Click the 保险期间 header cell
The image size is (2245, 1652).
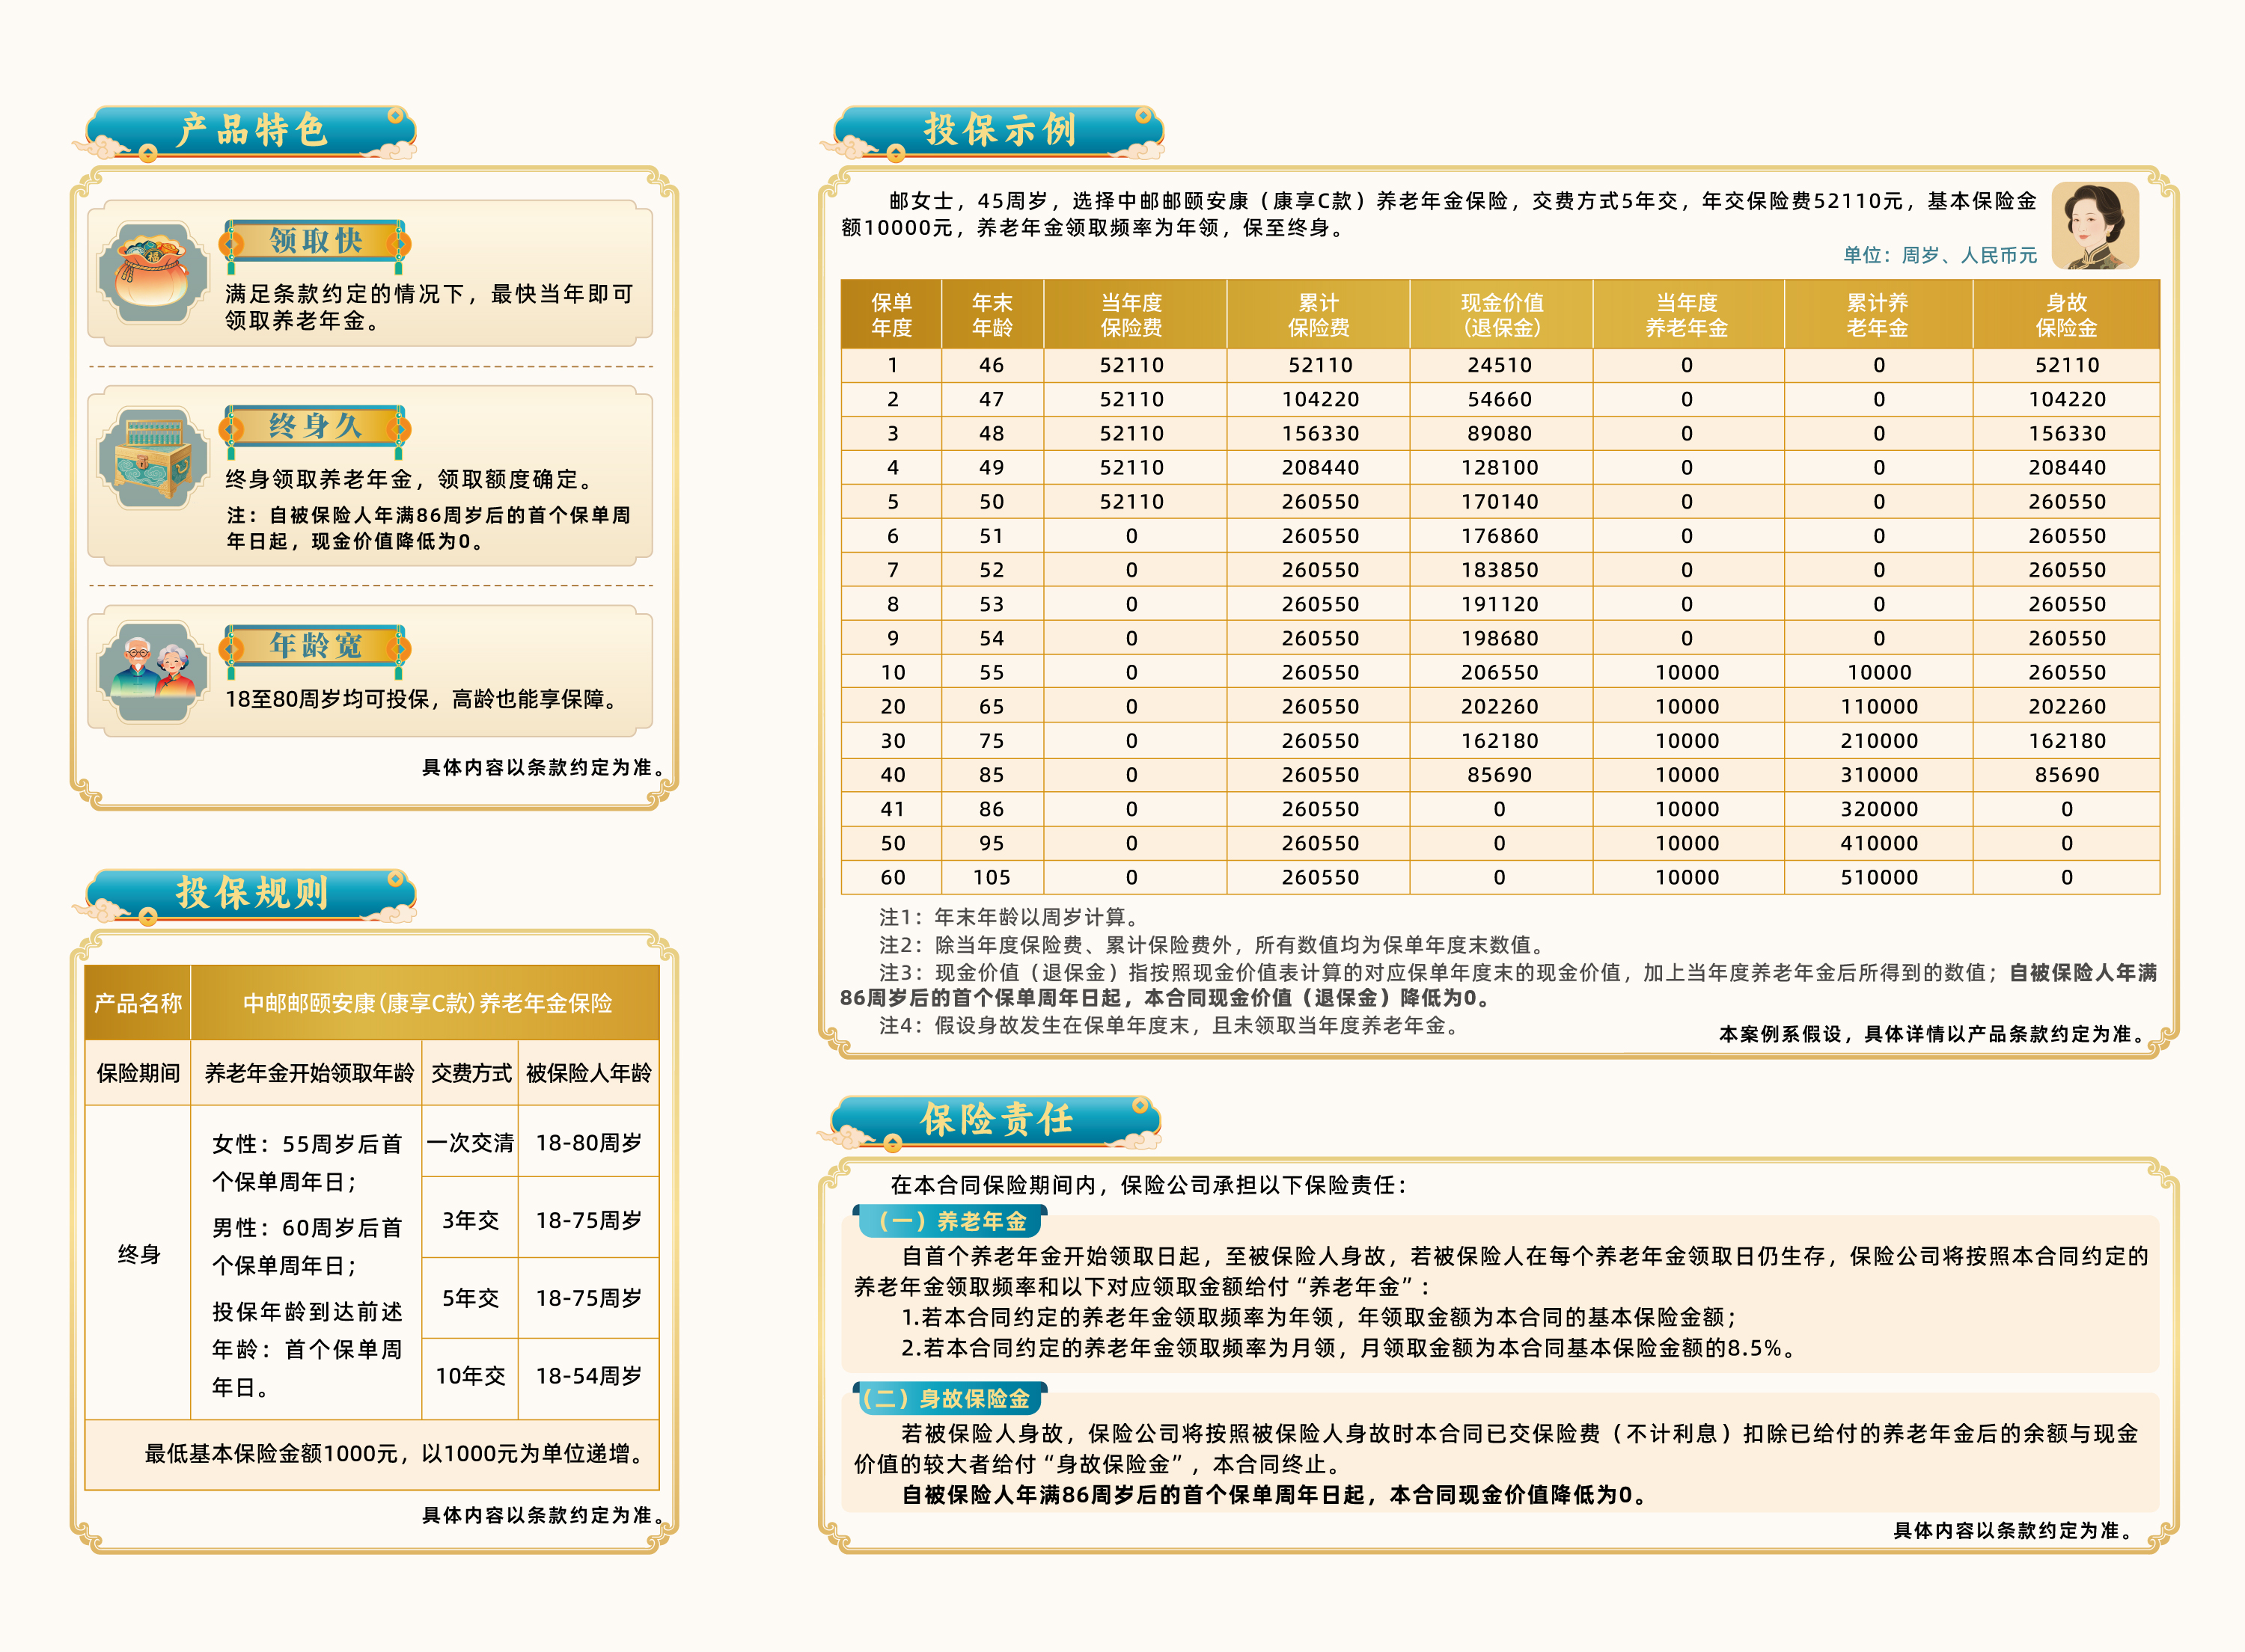[x=138, y=1073]
